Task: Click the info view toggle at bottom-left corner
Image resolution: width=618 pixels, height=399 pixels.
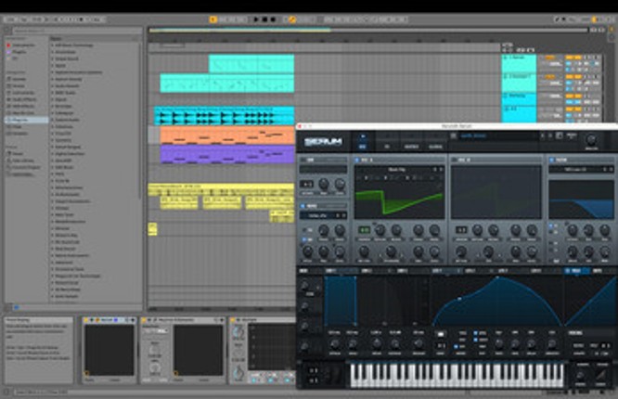Action: [6, 392]
